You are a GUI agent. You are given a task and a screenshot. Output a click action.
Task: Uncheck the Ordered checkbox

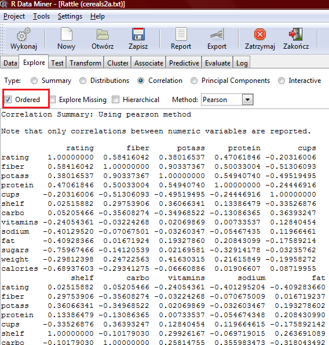pyautogui.click(x=8, y=100)
